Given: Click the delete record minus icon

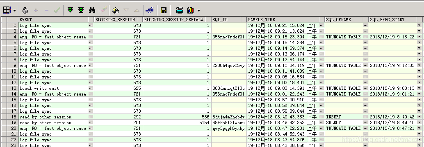Looking at the screenshot, I should 46,10.
